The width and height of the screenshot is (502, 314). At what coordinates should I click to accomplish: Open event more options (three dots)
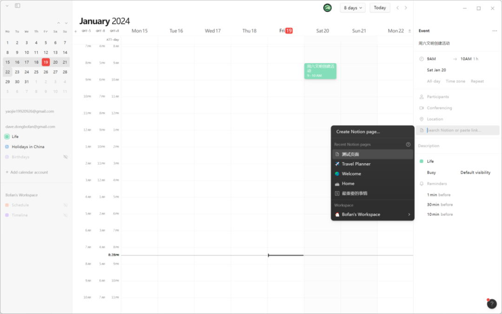pos(495,31)
